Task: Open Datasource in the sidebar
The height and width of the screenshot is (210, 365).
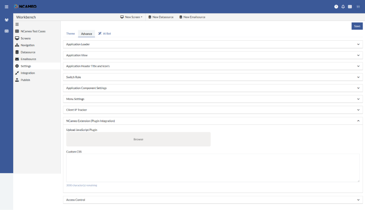Action: 28,52
